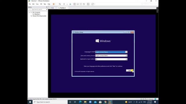Enter full screen mode from the toolbar
Screen dimensions: 186x104
81,4
